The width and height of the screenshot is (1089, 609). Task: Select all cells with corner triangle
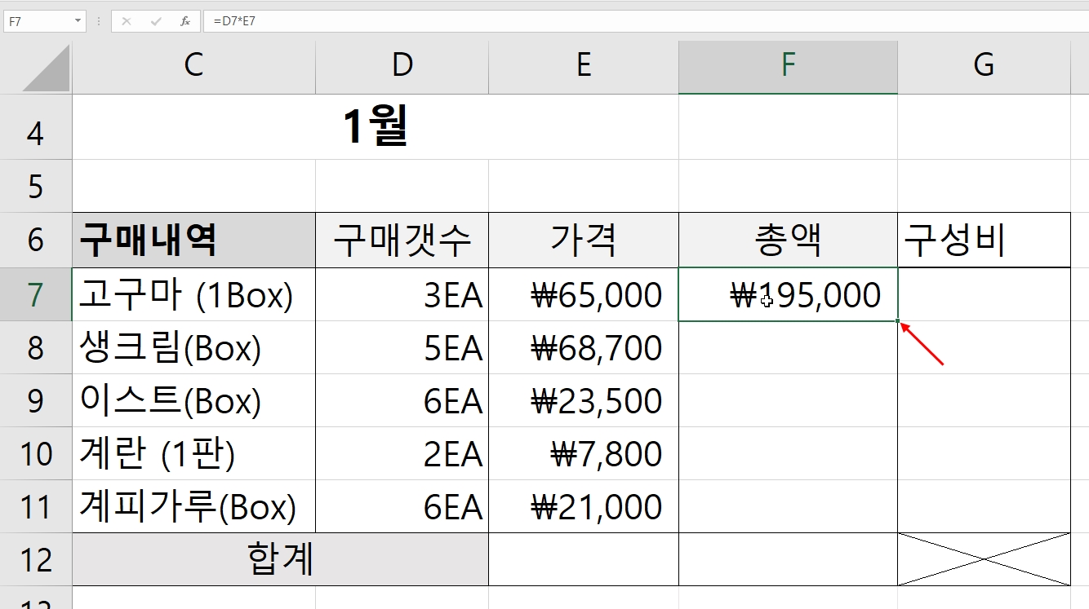point(47,68)
